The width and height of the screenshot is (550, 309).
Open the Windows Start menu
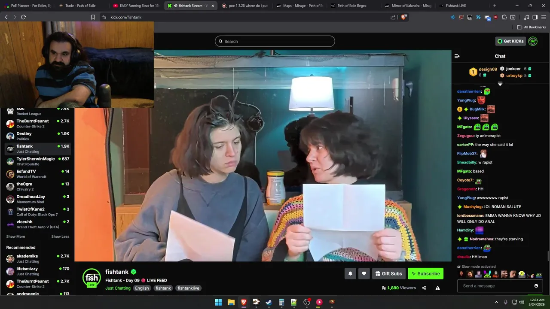218,302
